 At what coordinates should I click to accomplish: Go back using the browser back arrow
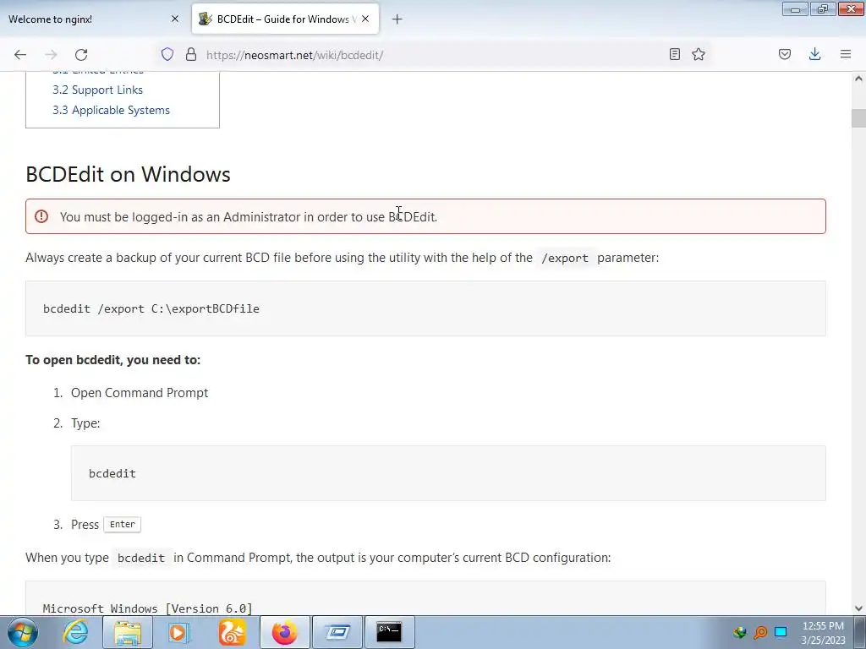click(20, 55)
